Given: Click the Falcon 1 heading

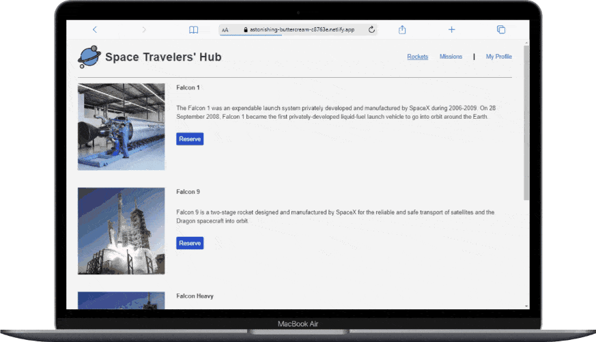Looking at the screenshot, I should point(188,87).
